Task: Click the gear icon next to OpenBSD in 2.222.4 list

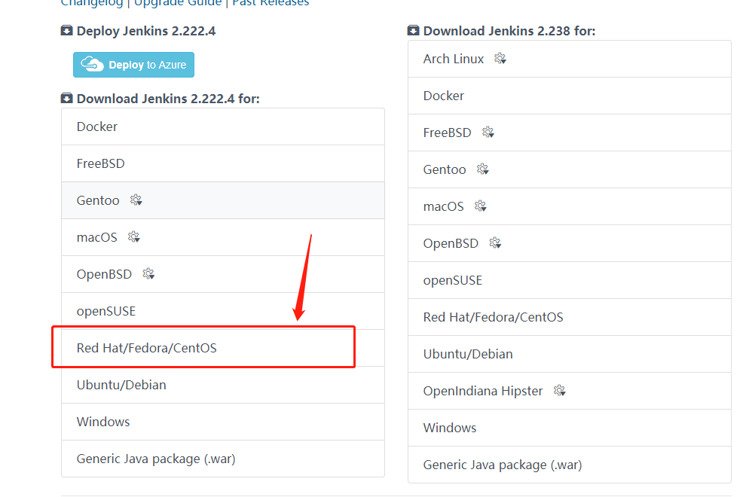Action: [148, 273]
